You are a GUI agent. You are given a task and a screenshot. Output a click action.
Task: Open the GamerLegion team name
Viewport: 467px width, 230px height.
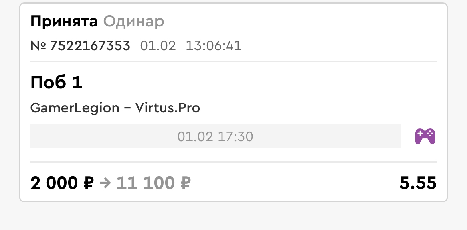tap(75, 108)
